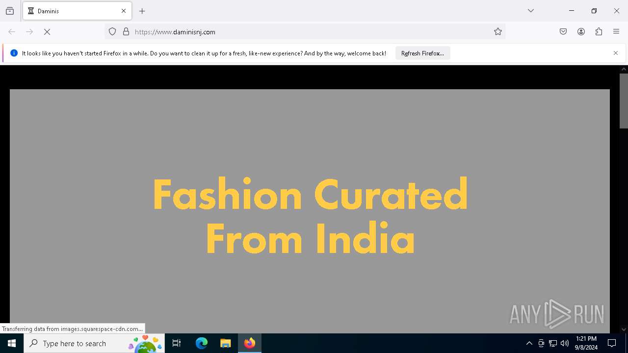Stop loading the page
628x353 pixels.
pyautogui.click(x=47, y=32)
